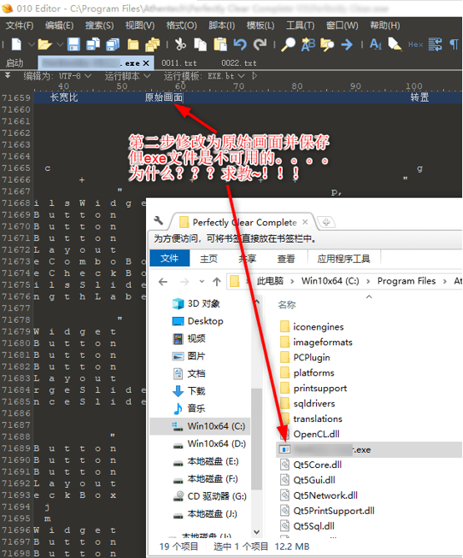Select Desktop in navigation pane
Screen dimensions: 463x558
click(x=198, y=321)
